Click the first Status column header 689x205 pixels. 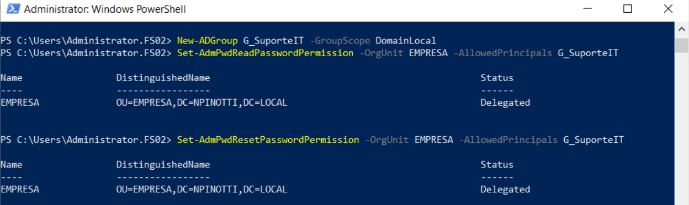[x=497, y=78]
